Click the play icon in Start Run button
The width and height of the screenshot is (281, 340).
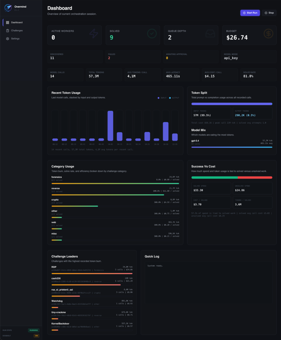click(244, 13)
